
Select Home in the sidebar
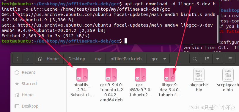(39, 95)
